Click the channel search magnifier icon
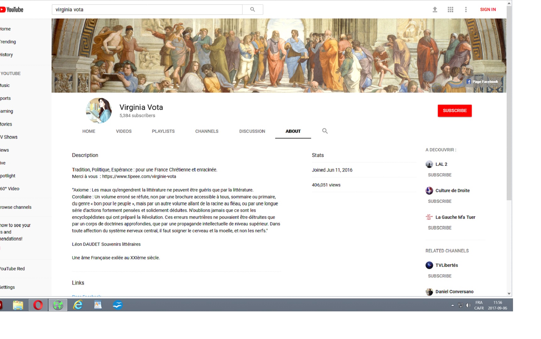The width and height of the screenshot is (541, 339). pos(325,131)
